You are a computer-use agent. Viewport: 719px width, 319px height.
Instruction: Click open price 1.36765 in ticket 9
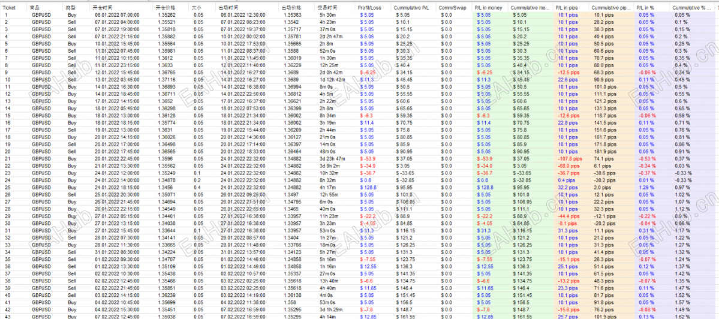coord(166,73)
